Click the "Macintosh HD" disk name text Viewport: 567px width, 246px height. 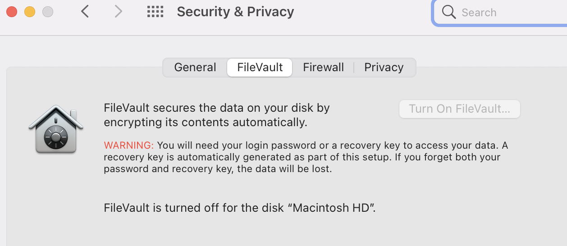coord(333,208)
